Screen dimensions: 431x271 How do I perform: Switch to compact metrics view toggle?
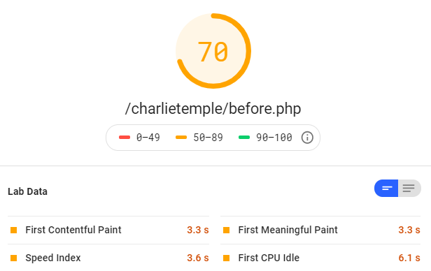[x=386, y=188]
